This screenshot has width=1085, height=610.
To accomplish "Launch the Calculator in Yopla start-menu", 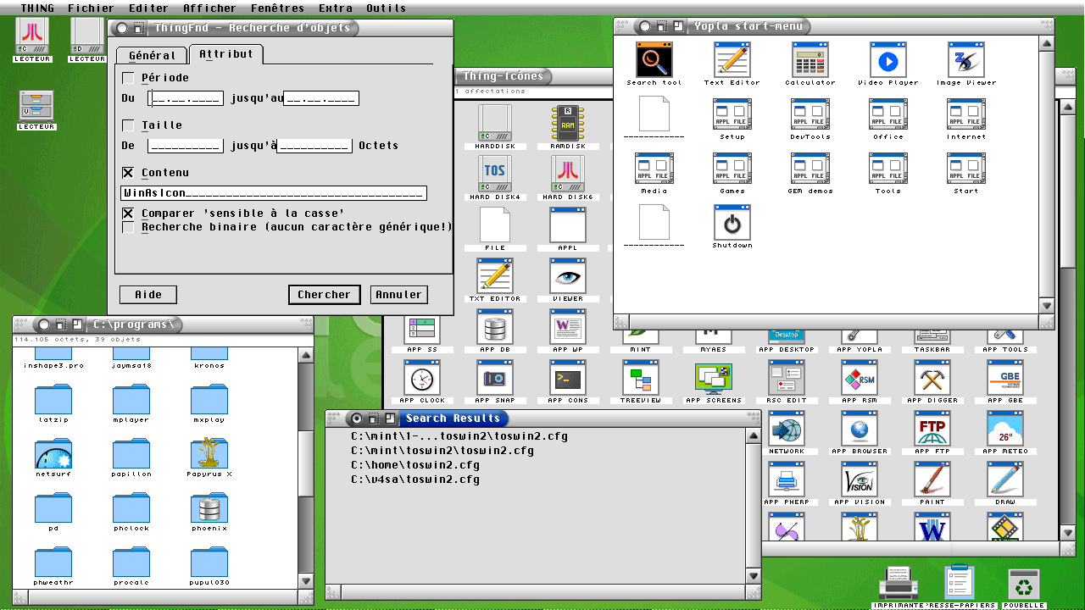I will pos(810,60).
